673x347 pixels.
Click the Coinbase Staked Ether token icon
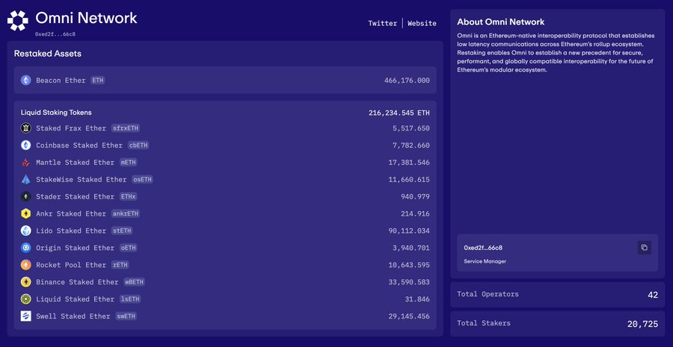point(25,146)
